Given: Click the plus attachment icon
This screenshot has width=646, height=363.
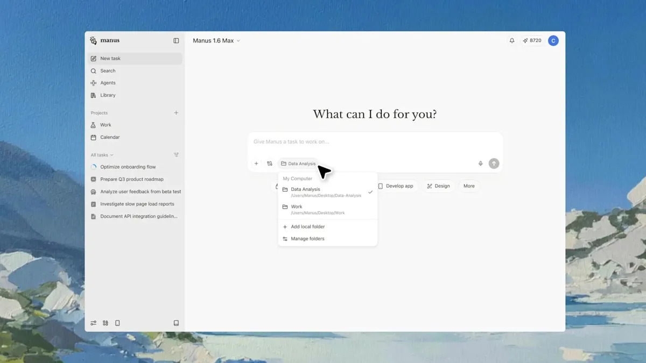Looking at the screenshot, I should pyautogui.click(x=256, y=163).
